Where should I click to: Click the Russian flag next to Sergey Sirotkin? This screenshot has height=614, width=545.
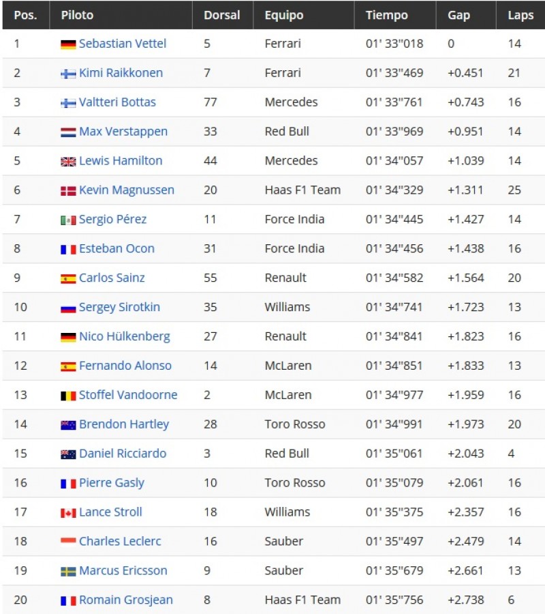pos(68,308)
